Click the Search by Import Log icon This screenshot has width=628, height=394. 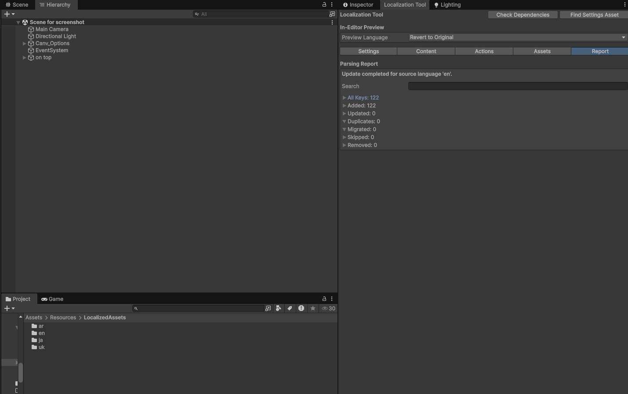pyautogui.click(x=301, y=308)
